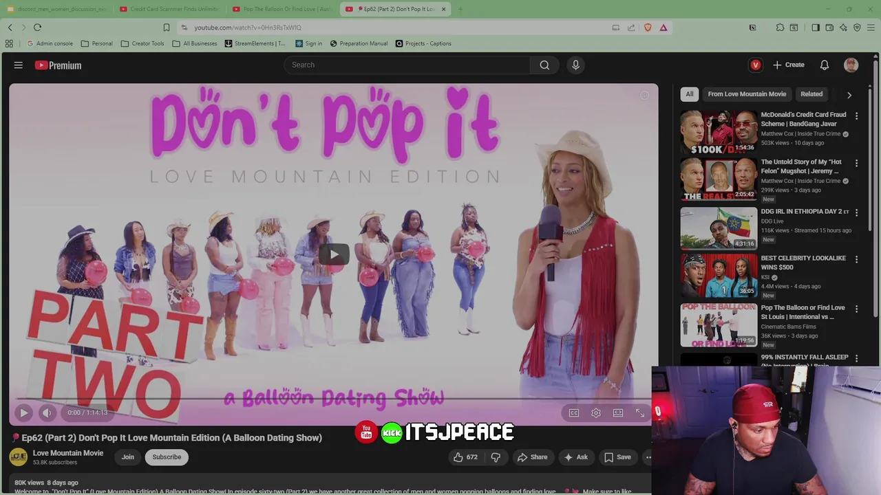
Task: Open the account avatar menu
Action: (851, 65)
